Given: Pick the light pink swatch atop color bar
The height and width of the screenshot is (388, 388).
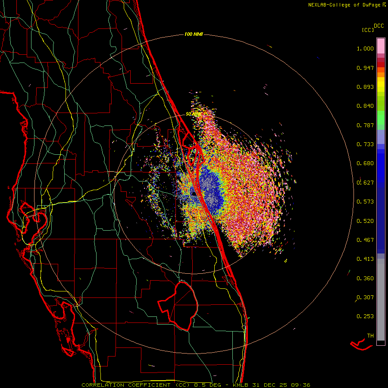Looking at the screenshot, I should point(381,46).
